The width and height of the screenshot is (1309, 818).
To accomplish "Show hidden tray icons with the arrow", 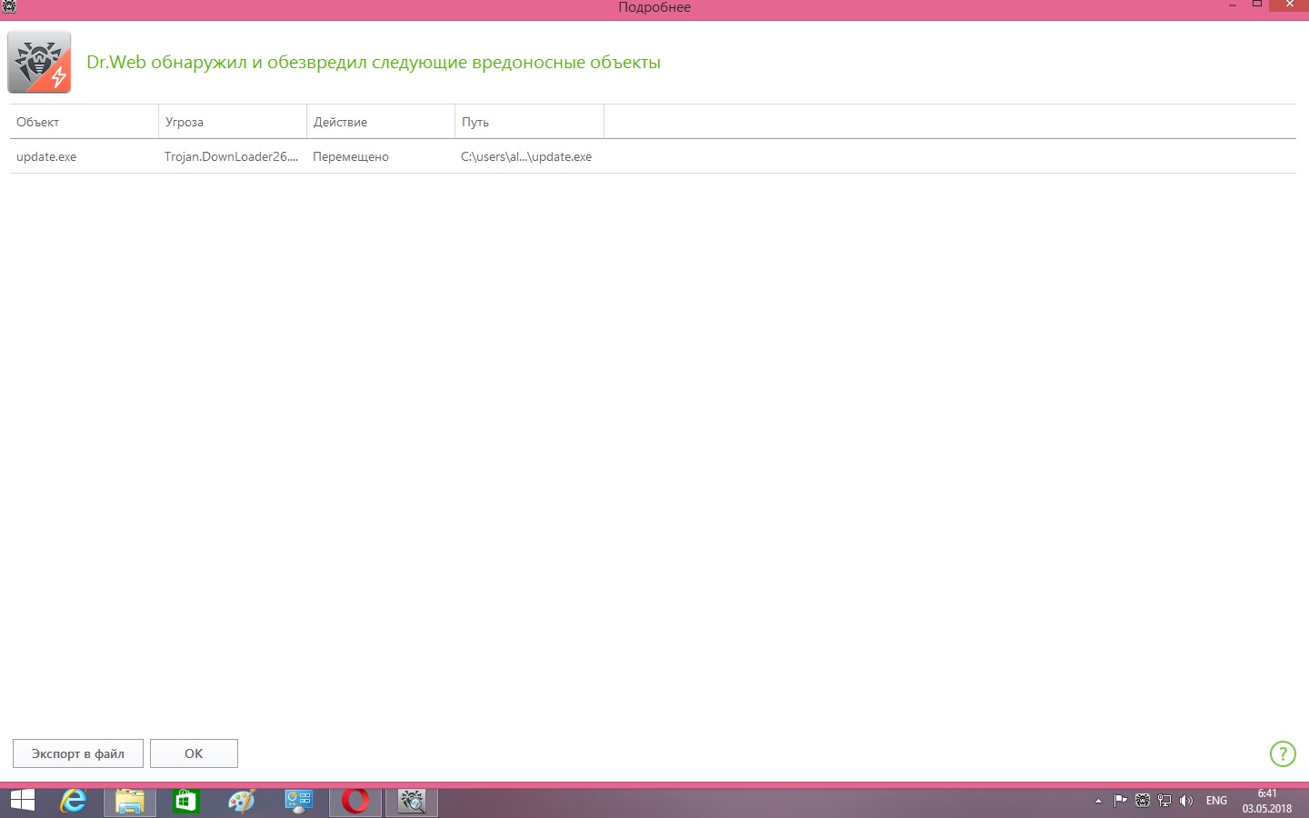I will (1098, 801).
